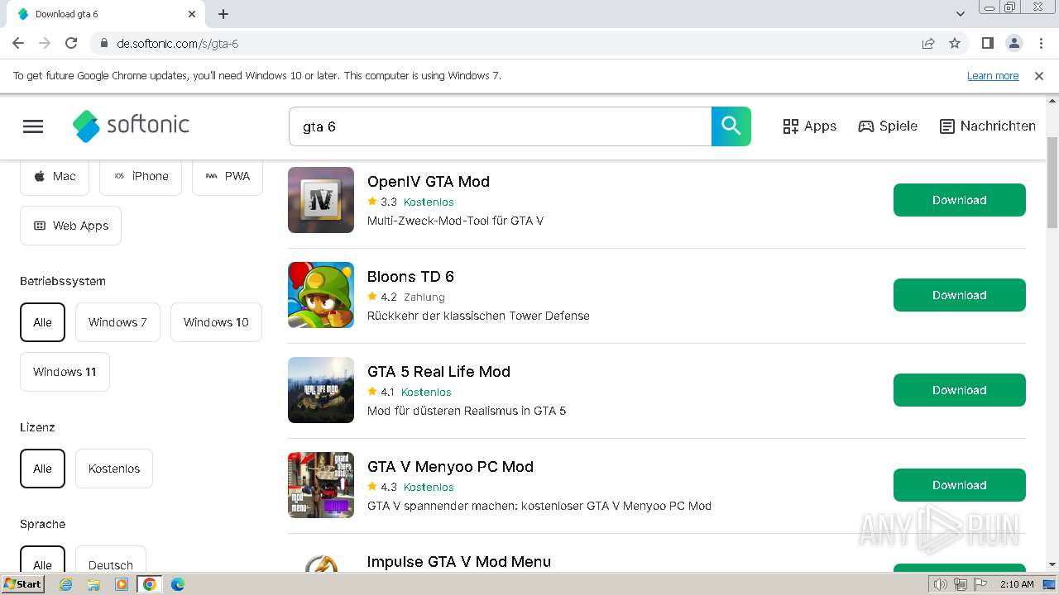Share this page icon
The width and height of the screenshot is (1059, 595).
point(928,43)
